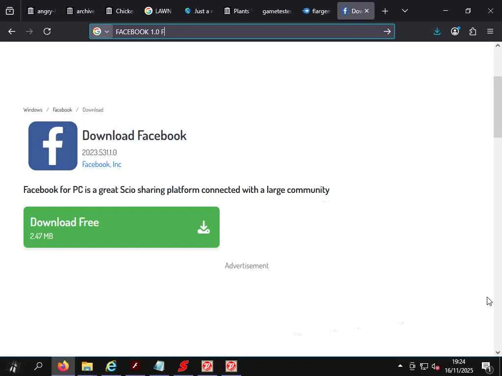Open the Firefox View tab list icon
Viewport: 502px width, 376px height.
10,11
